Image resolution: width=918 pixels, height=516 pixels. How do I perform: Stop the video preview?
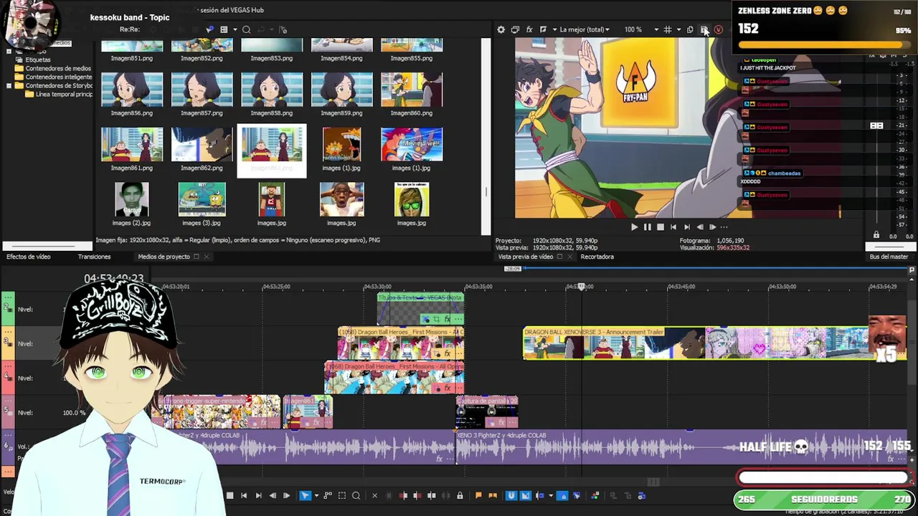[x=660, y=227]
